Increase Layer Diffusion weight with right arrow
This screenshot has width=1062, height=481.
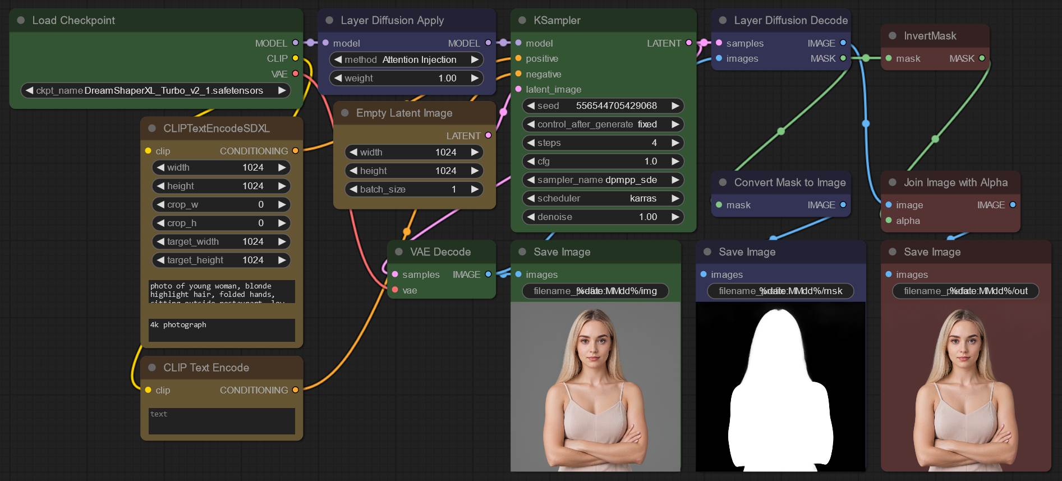(475, 78)
